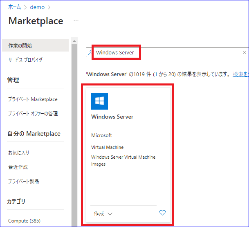
Task: Click the Microsoft publisher text
Action: pyautogui.click(x=101, y=135)
